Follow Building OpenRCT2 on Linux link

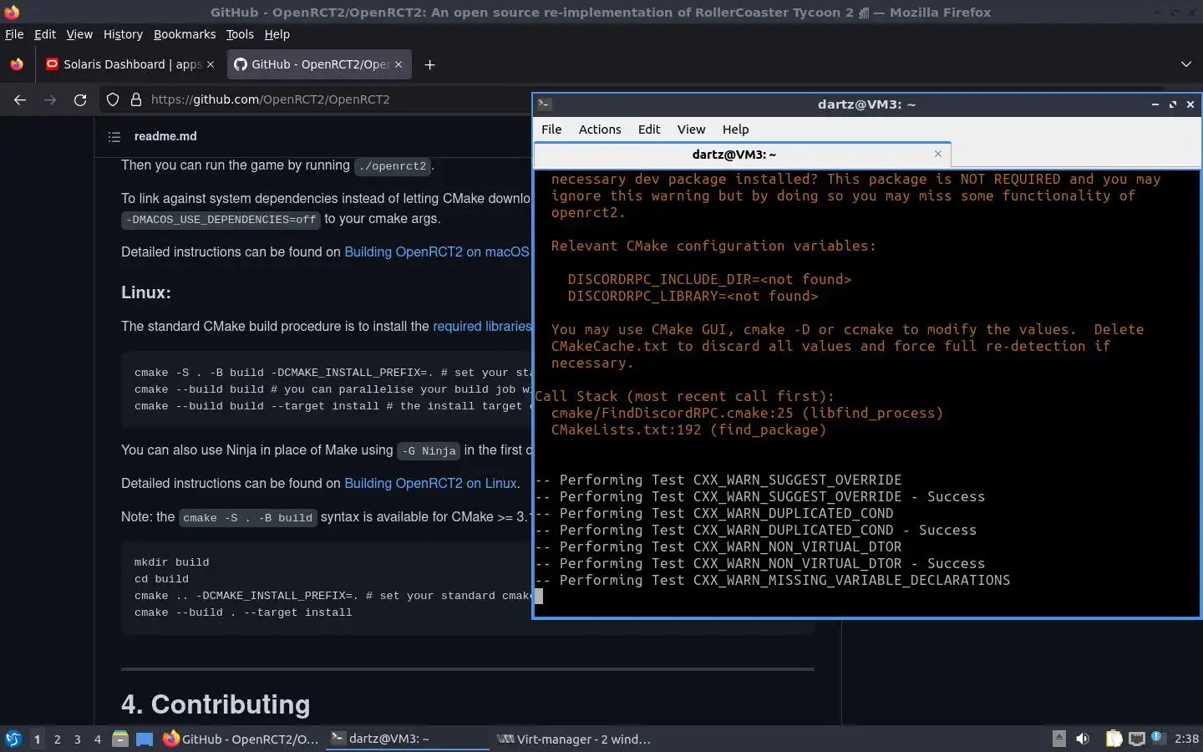point(430,483)
